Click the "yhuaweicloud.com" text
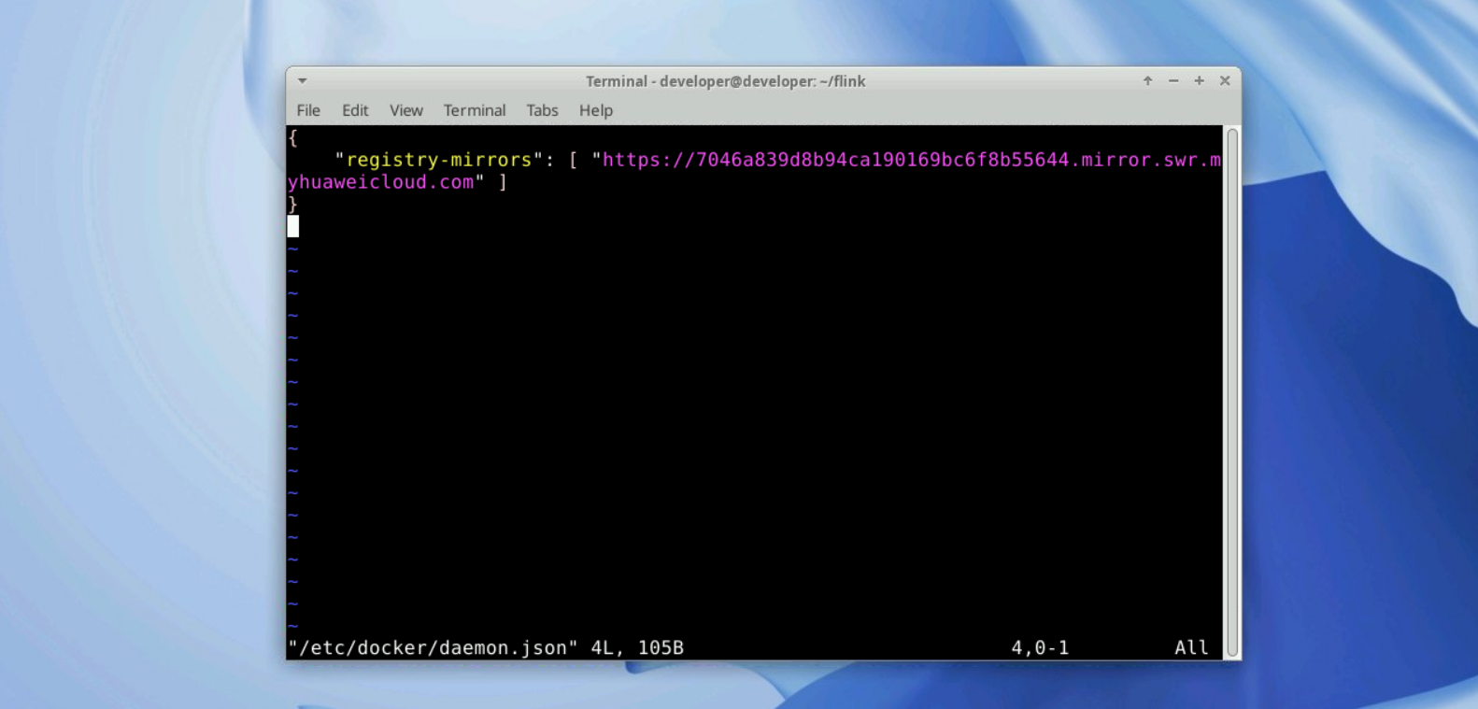 (380, 182)
